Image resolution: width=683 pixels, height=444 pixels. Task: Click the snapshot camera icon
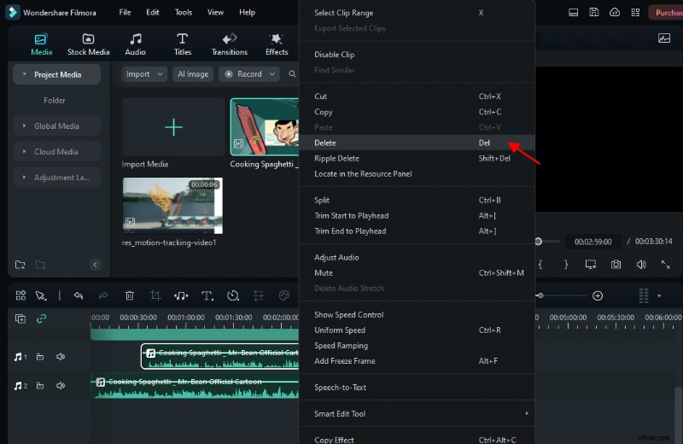click(616, 265)
